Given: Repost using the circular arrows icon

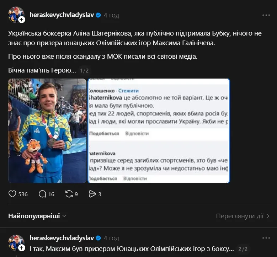Looking at the screenshot, I should [x=69, y=194].
